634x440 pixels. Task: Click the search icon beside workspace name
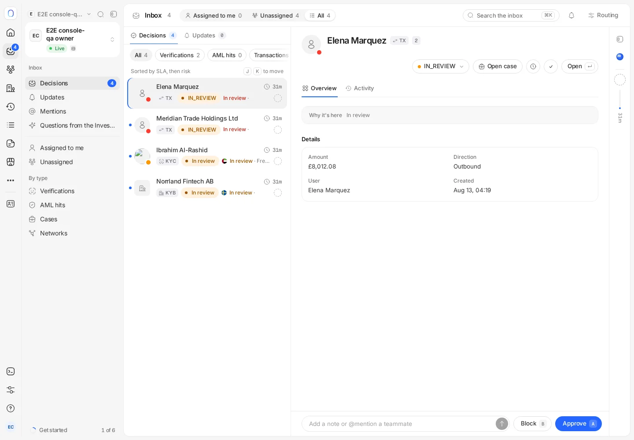pos(100,14)
